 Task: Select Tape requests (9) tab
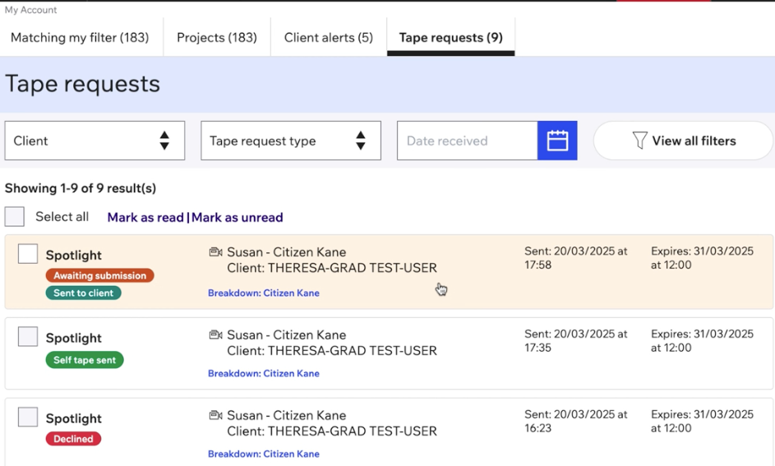[450, 38]
